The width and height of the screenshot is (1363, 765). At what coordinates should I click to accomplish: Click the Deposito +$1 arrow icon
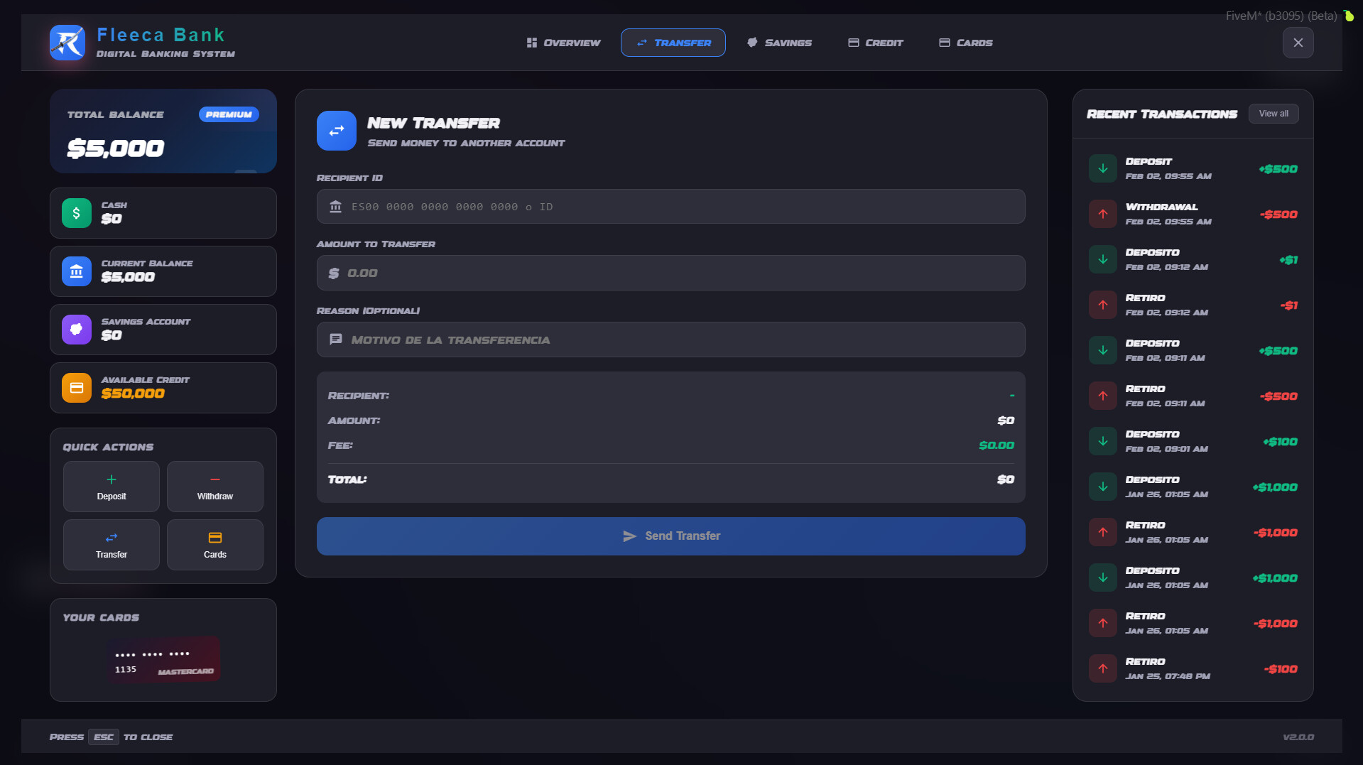pyautogui.click(x=1103, y=259)
